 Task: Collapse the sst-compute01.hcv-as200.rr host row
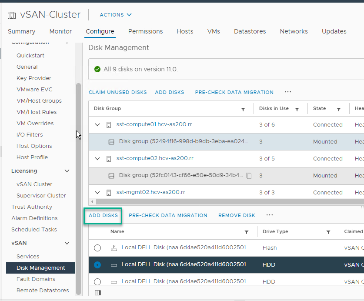[97, 124]
